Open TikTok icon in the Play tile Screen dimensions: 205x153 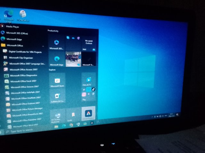pos(93,89)
